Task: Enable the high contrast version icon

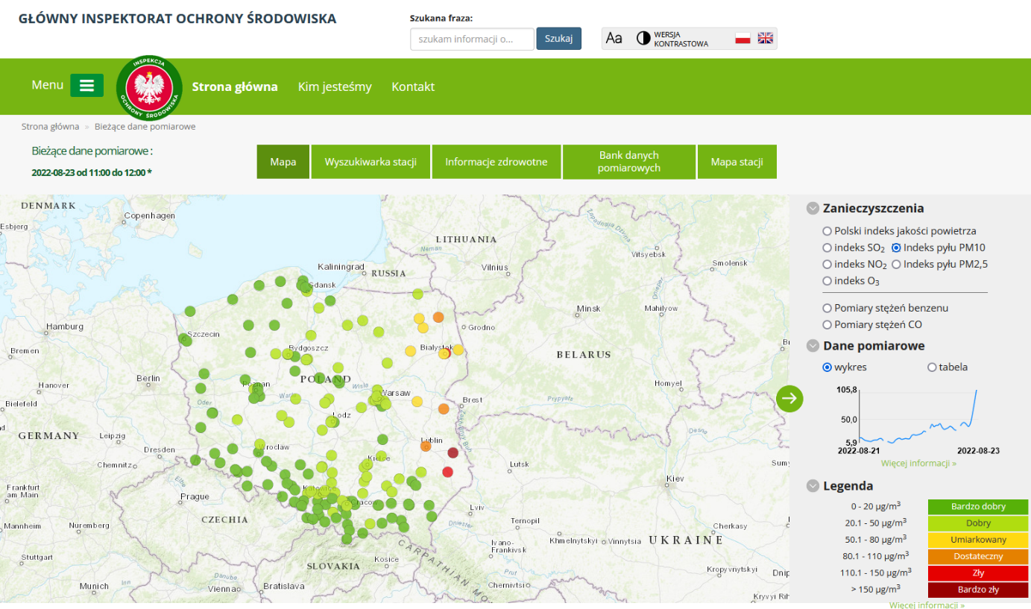Action: click(643, 38)
